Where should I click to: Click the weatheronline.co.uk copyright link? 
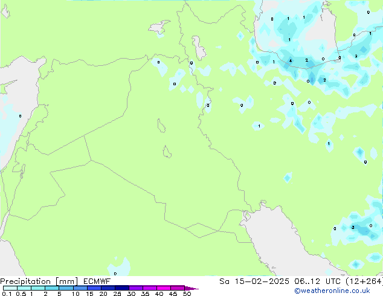[332, 291]
